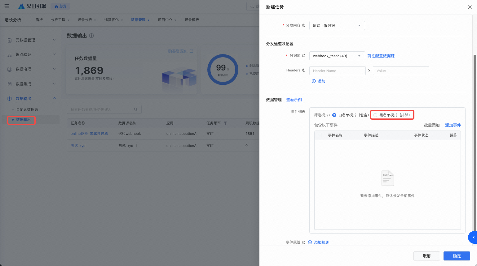Click the search icon in task search box
The image size is (477, 266).
[x=136, y=109]
